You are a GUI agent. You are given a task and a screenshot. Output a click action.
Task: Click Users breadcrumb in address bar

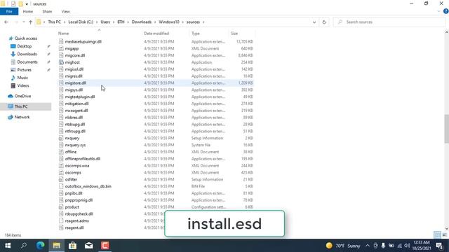pos(105,22)
